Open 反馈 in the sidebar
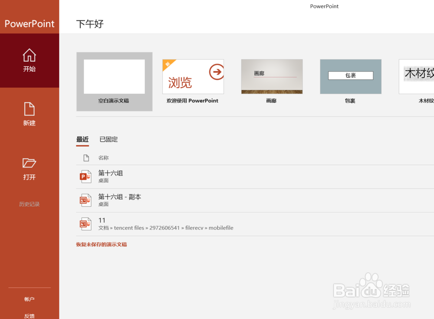The height and width of the screenshot is (319, 434). click(30, 316)
